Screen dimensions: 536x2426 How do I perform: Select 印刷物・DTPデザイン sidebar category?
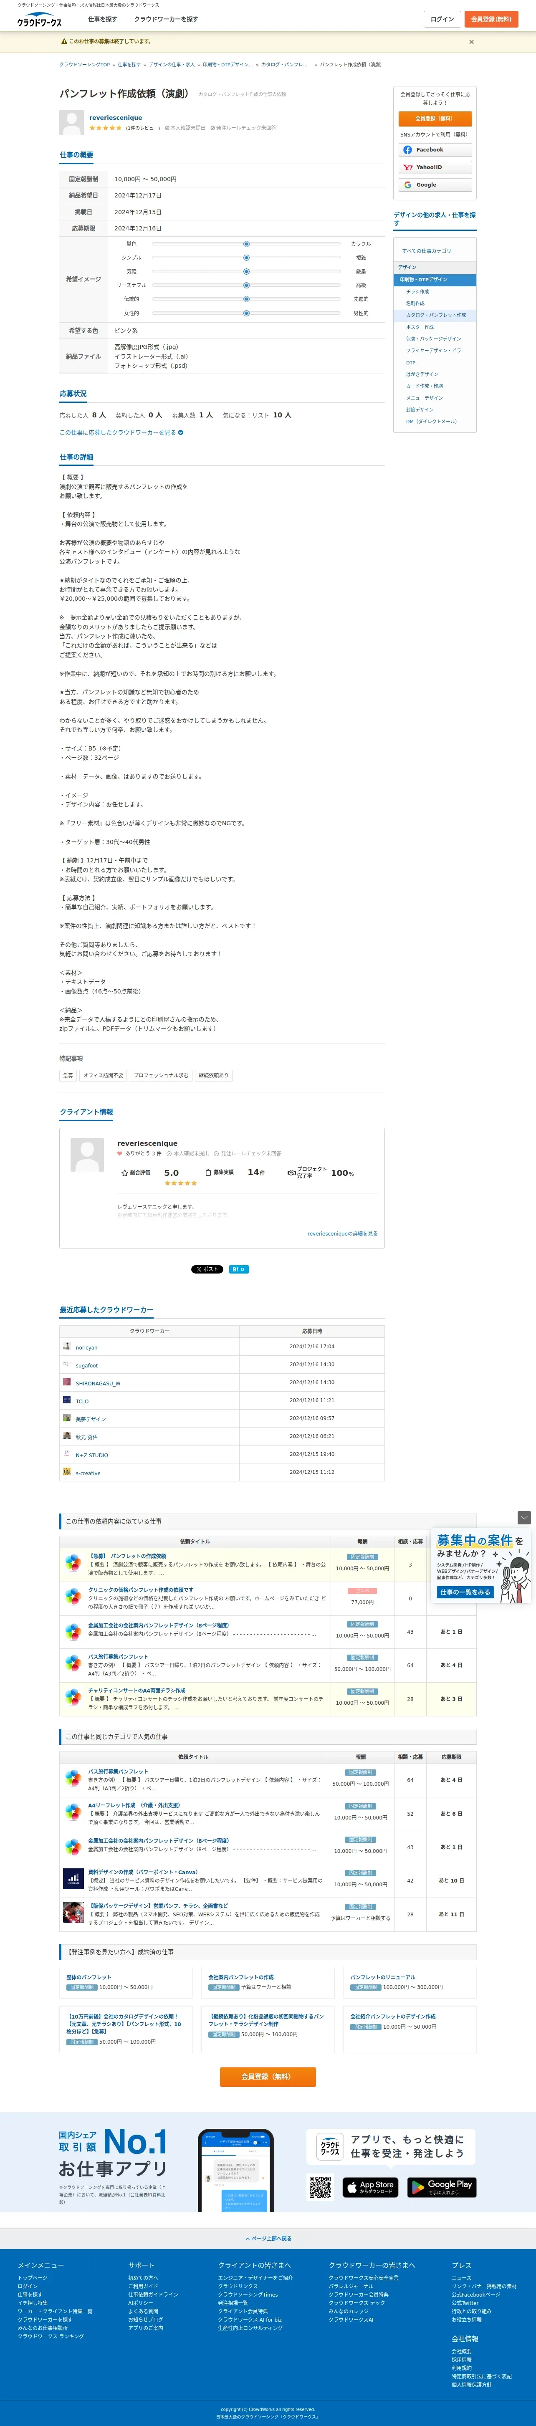(x=435, y=280)
